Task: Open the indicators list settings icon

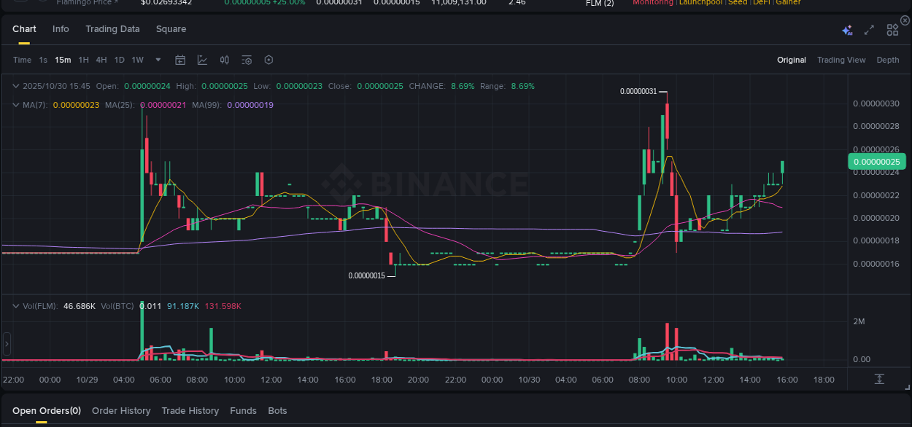Action: point(247,60)
